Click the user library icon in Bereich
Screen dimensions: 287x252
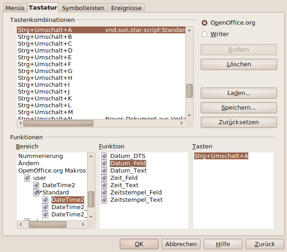pos(27,178)
